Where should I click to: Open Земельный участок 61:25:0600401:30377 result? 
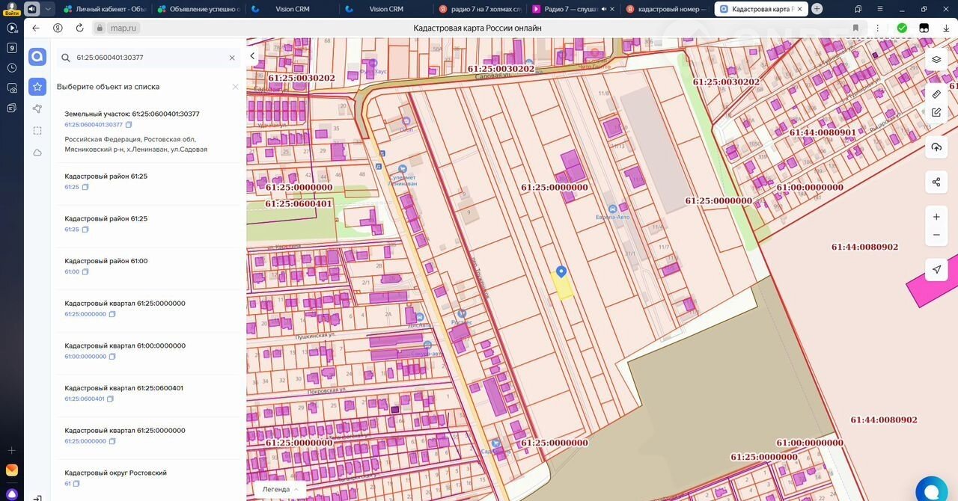(x=132, y=114)
